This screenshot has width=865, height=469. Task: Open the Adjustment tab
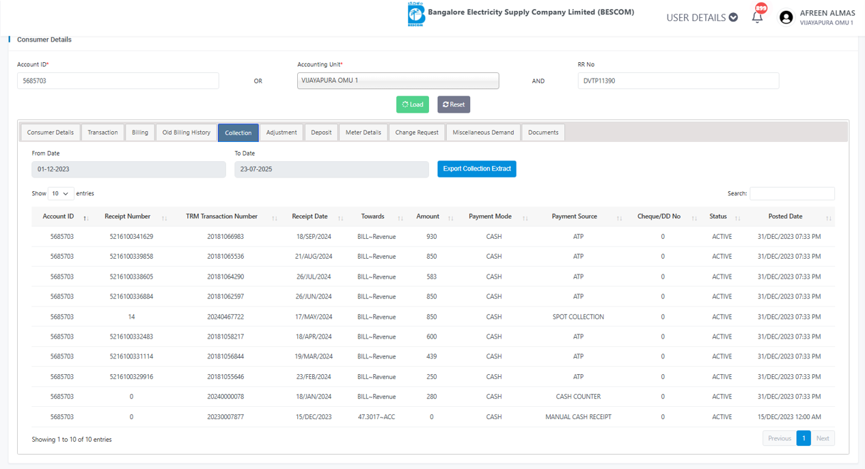pyautogui.click(x=282, y=132)
